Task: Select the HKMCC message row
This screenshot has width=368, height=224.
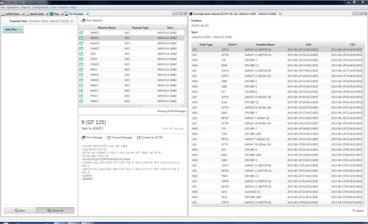Action: [131, 80]
